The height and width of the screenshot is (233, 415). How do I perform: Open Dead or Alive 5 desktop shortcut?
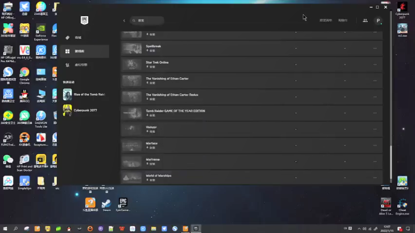(386, 207)
